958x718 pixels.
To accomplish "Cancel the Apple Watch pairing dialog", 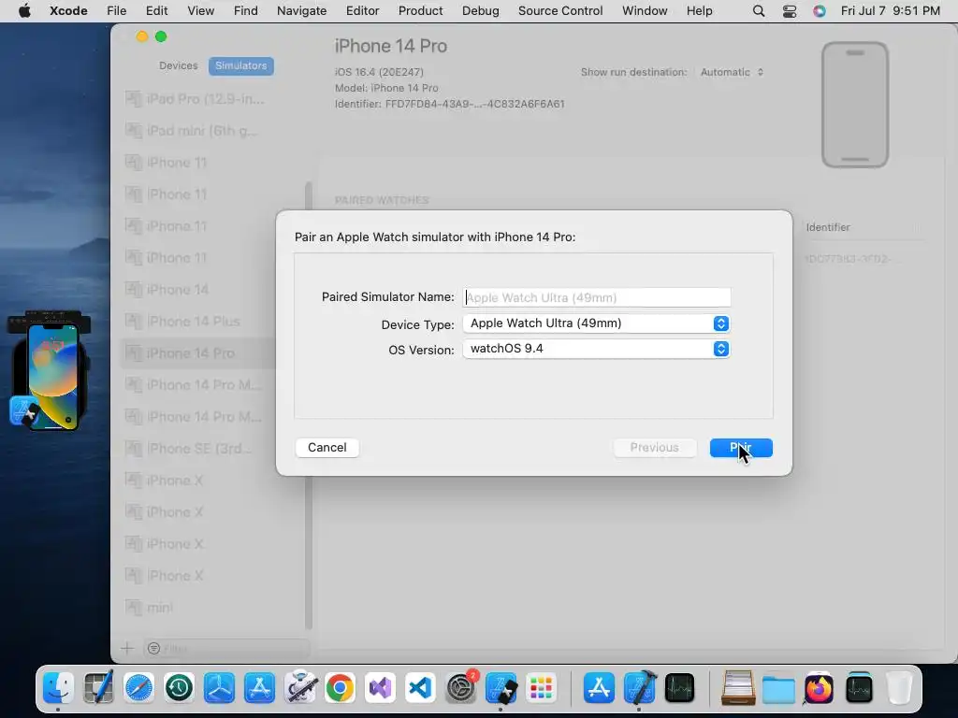I will [327, 448].
